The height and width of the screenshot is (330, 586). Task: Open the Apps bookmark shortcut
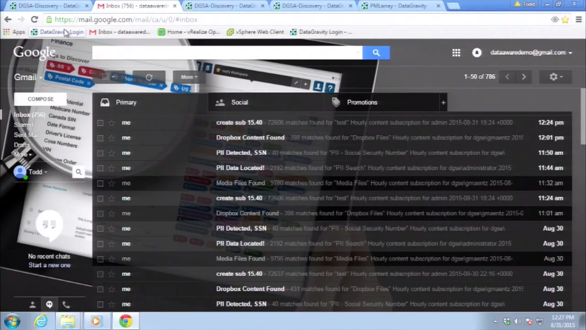point(14,32)
